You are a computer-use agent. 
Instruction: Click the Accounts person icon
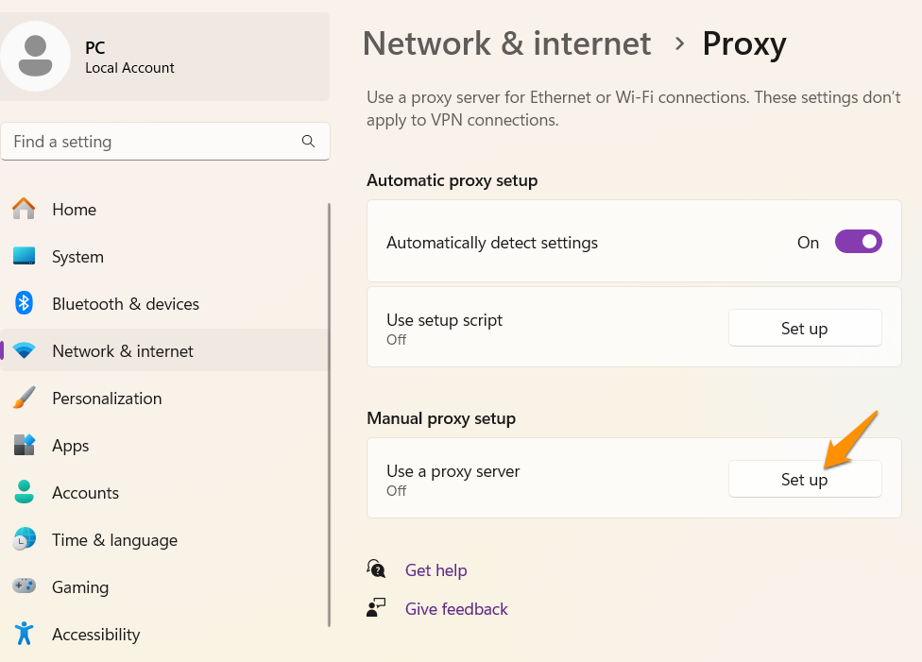[x=24, y=492]
